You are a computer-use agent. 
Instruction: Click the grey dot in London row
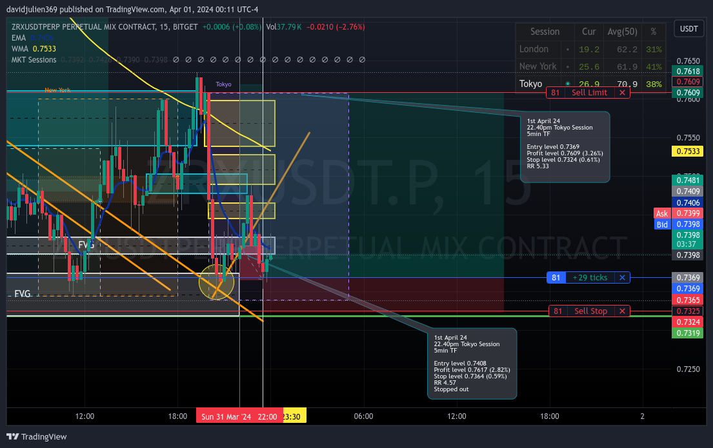[567, 49]
